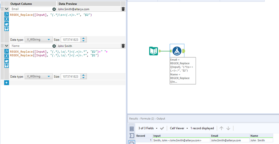Edit the Size field for Email
Image resolution: width=279 pixels, height=144 pixels.
click(70, 40)
